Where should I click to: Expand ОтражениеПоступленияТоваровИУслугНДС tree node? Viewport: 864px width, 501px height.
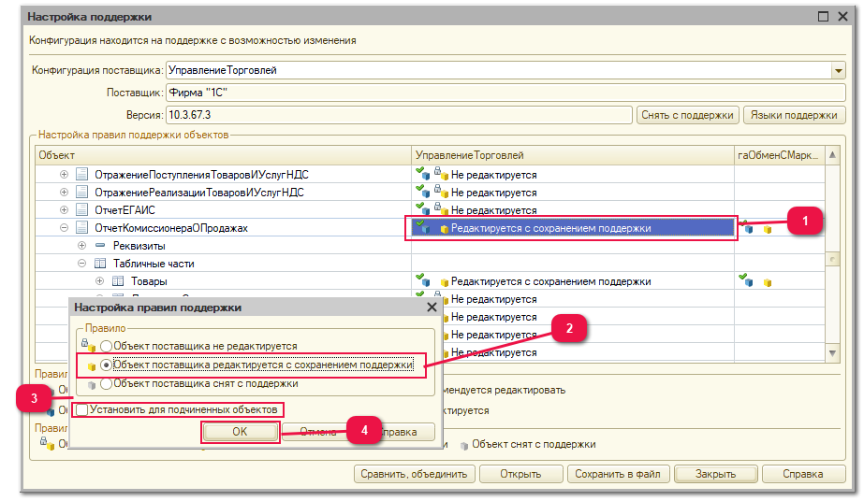64,175
